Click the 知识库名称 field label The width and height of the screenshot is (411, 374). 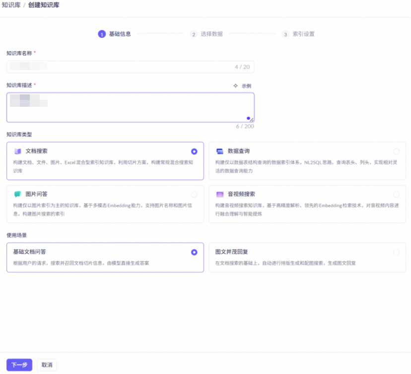tap(19, 53)
